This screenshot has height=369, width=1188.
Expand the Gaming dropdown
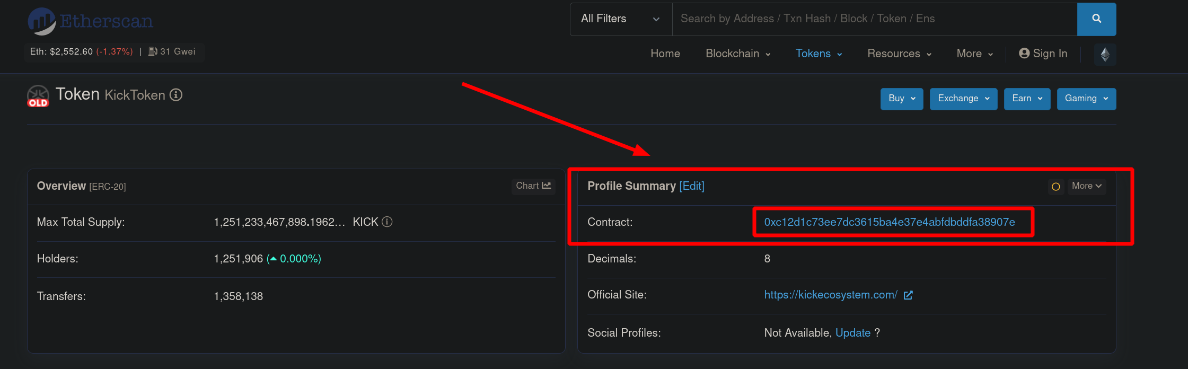click(x=1086, y=99)
